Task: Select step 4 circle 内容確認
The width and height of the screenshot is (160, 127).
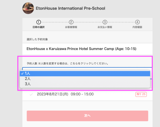Action: point(137,22)
